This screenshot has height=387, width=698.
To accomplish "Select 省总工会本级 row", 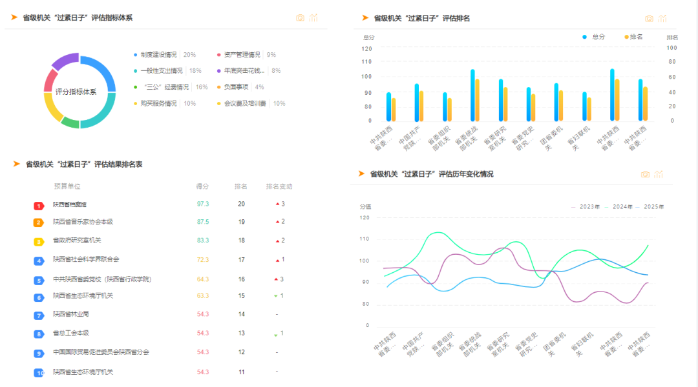I will point(162,333).
